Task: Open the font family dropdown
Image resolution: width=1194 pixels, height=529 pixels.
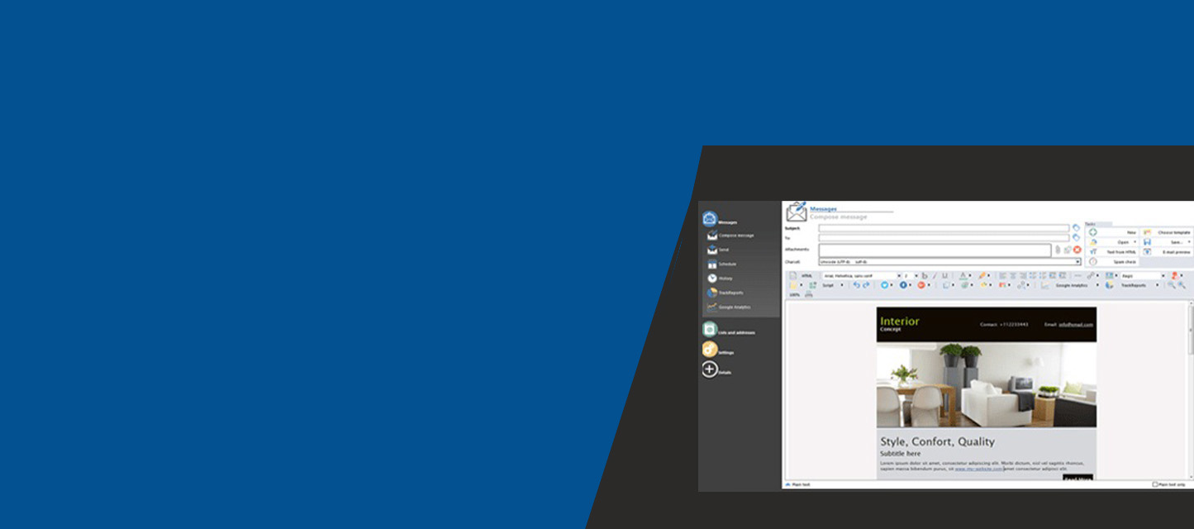Action: [x=860, y=275]
